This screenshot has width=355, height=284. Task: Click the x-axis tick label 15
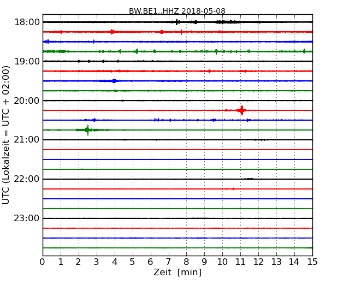pyautogui.click(x=312, y=262)
